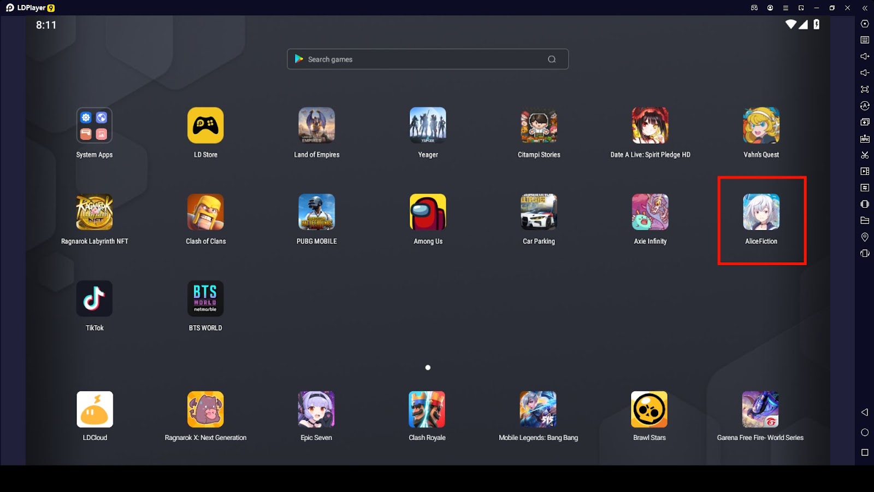Open Citampi Stories
This screenshot has height=492, width=874.
click(539, 125)
